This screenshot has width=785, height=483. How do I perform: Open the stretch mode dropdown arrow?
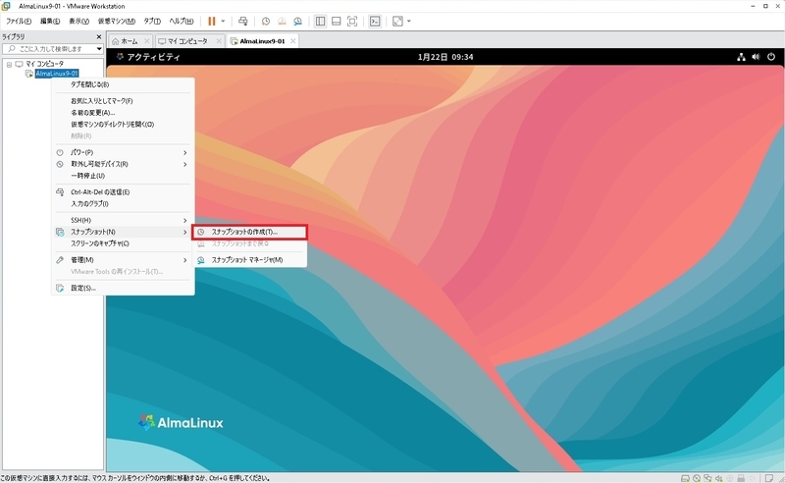pos(409,21)
